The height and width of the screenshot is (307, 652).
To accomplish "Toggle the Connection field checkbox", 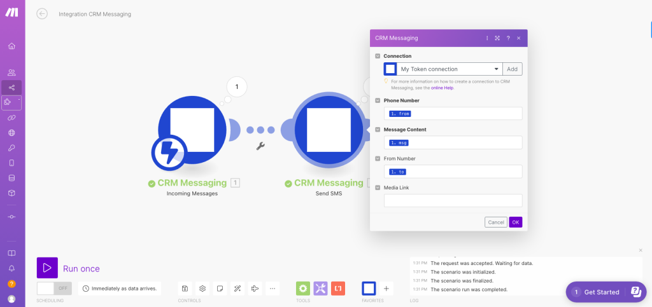I will tap(378, 56).
